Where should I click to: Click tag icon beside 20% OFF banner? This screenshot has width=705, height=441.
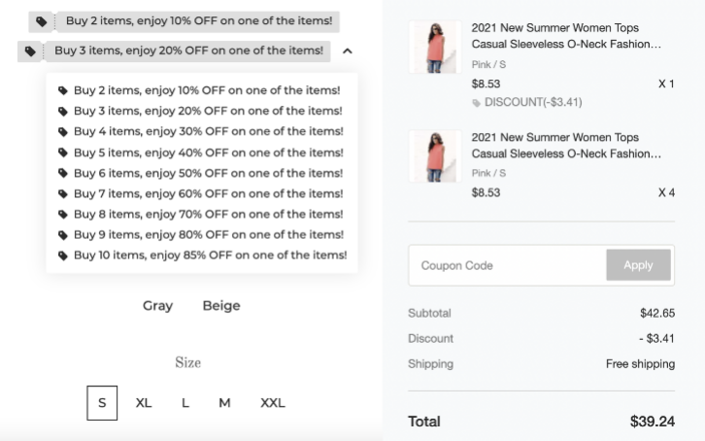30,51
